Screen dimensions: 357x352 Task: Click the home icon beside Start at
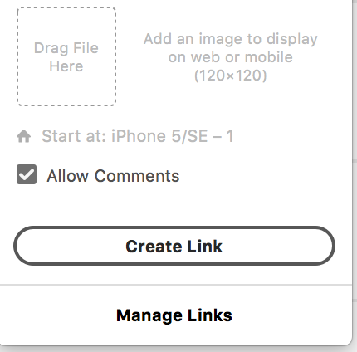[x=24, y=136]
